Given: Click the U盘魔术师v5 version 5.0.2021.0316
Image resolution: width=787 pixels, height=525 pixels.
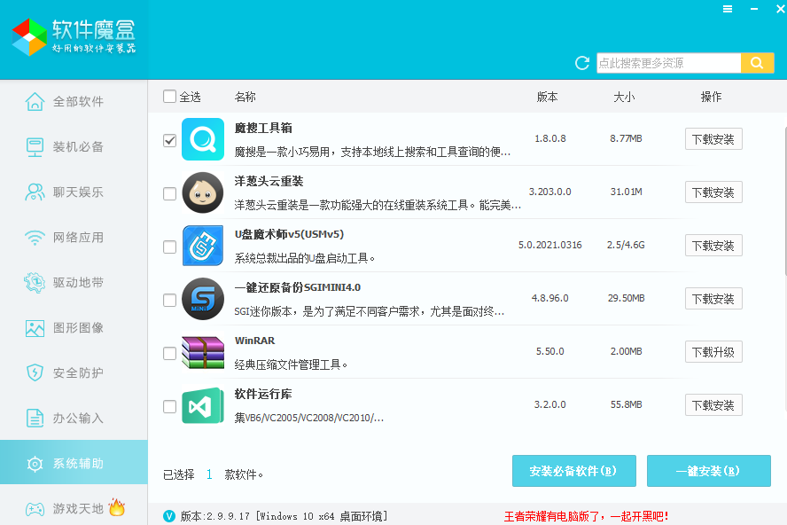Looking at the screenshot, I should click(550, 245).
